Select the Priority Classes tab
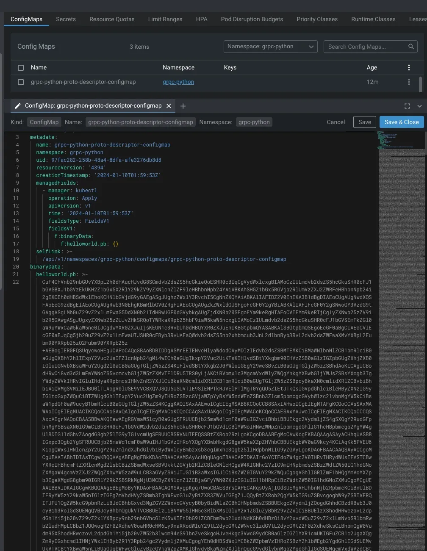 coord(317,19)
